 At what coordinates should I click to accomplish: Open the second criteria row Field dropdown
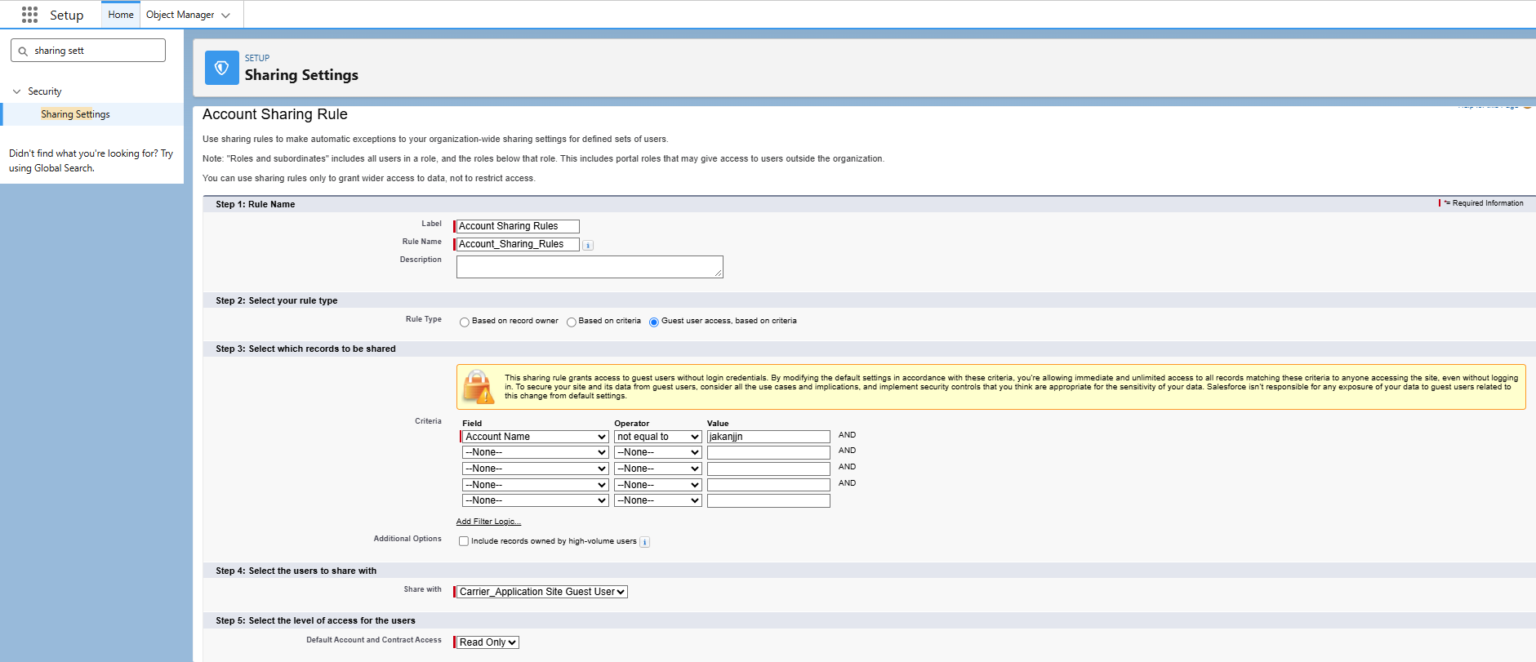click(535, 452)
